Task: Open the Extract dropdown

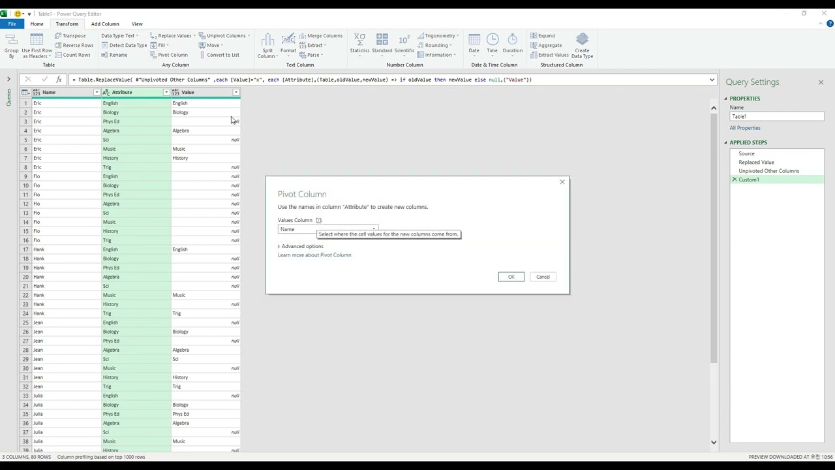Action: 313,45
